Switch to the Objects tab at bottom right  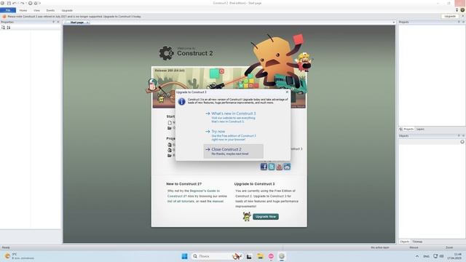[405, 242]
